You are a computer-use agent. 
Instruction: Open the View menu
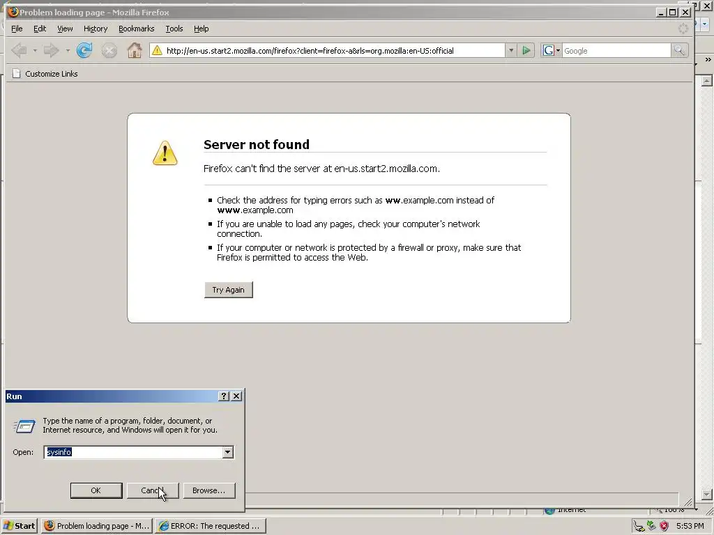click(x=65, y=29)
